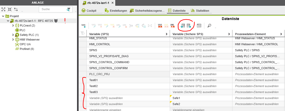285x111 pixels.
Task: Toggle the filter icon in search box
Action: 68,9
